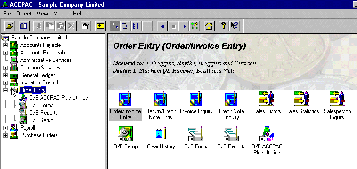
Task: Click the Home house toolbar icon
Action: pyautogui.click(x=209, y=26)
